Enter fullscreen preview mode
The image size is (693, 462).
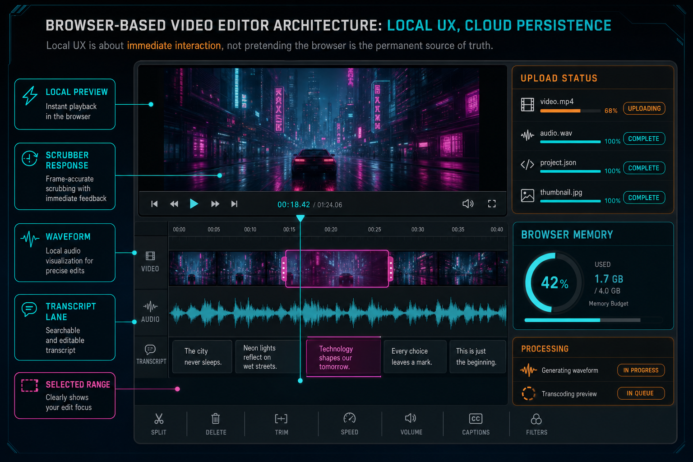[x=492, y=204]
